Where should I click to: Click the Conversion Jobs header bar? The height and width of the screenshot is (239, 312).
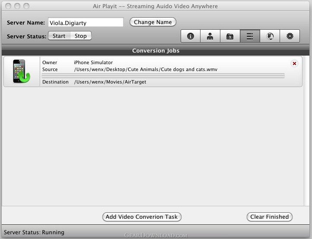156,50
